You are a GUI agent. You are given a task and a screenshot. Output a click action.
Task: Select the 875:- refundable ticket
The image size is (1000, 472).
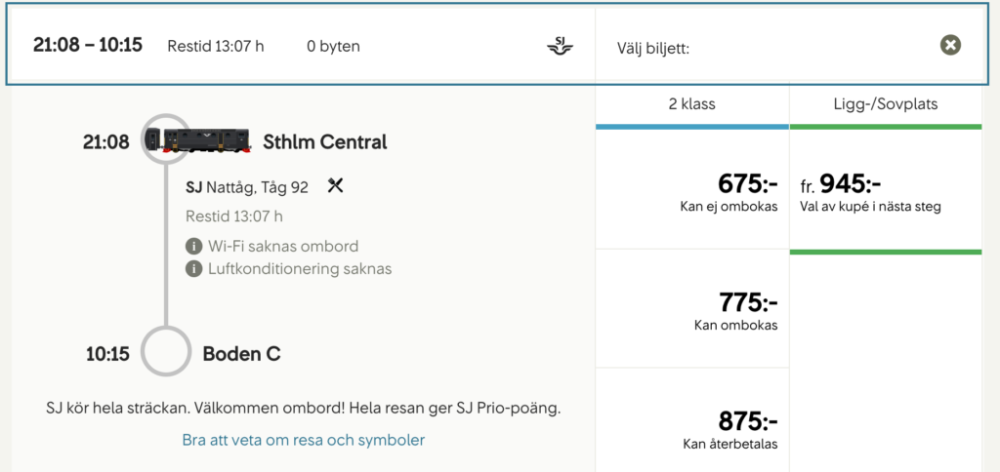[x=692, y=420]
